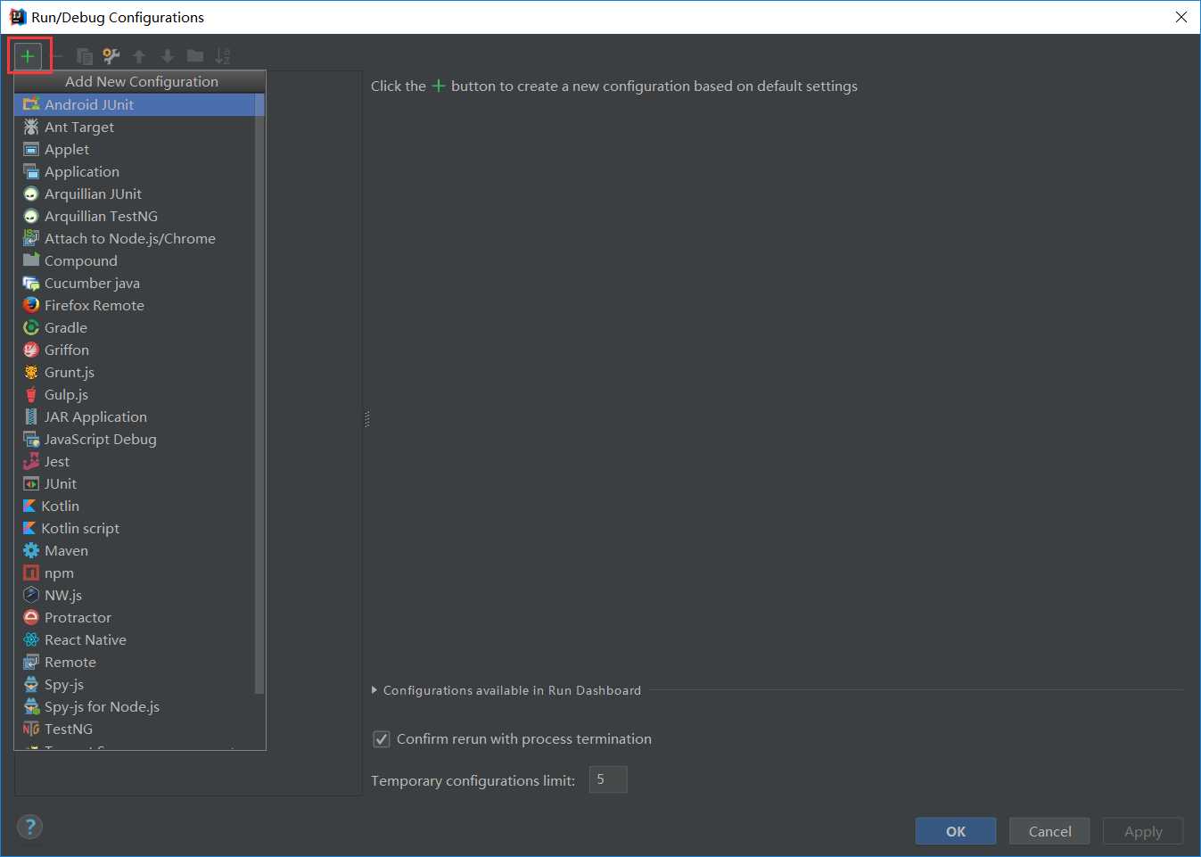Expand Configurations available in Run Dashboard
Image resolution: width=1201 pixels, height=857 pixels.
[374, 690]
